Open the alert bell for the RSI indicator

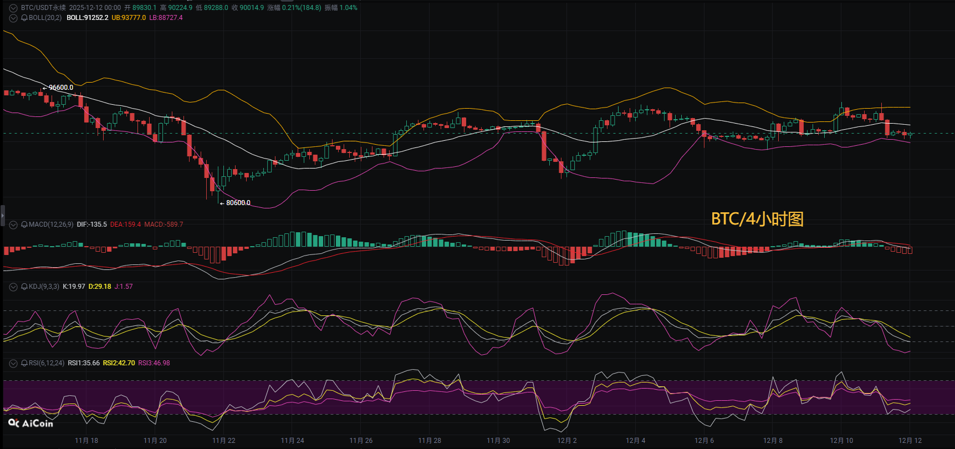coord(24,363)
